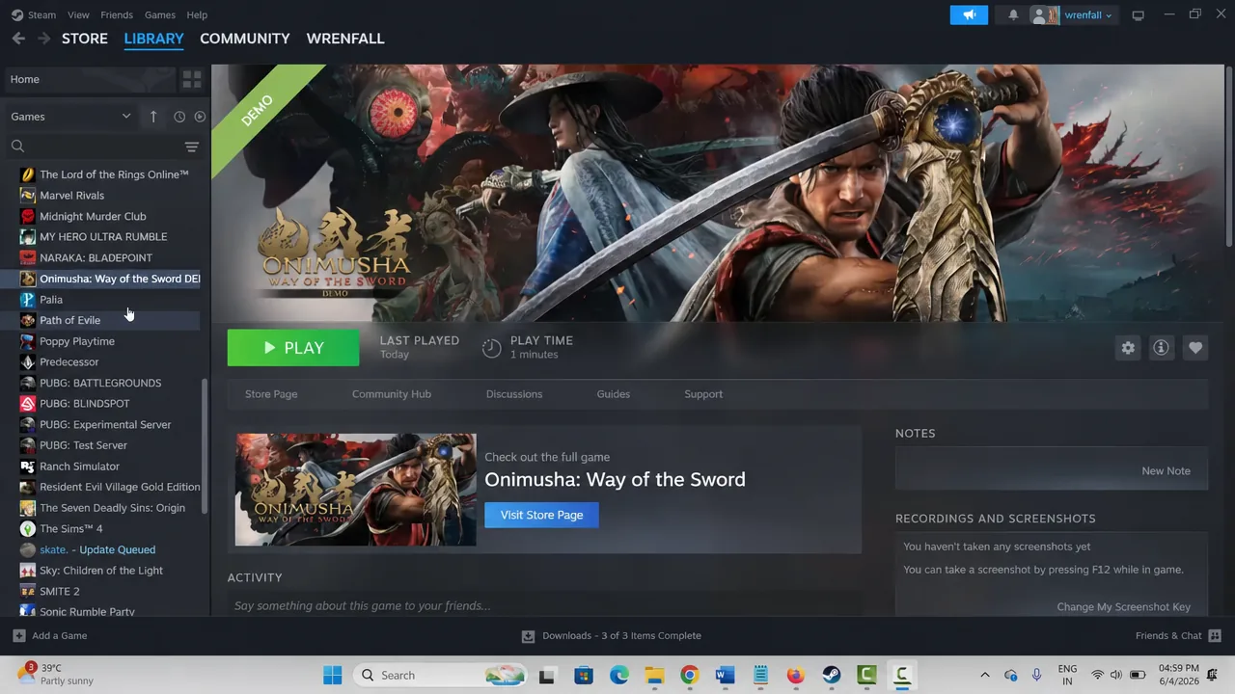This screenshot has height=694, width=1235.
Task: Open Microsoft Word from the taskbar
Action: [725, 676]
